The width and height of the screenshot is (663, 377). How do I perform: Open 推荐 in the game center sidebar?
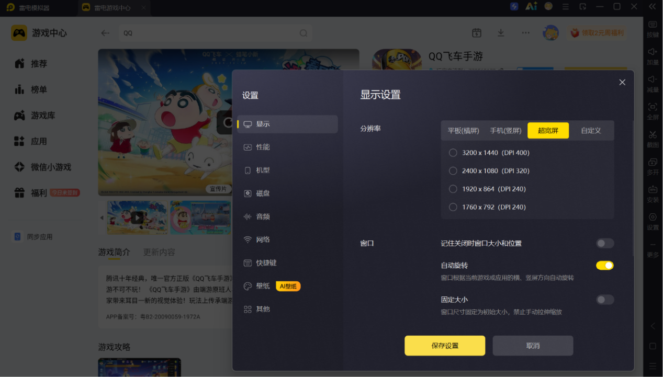30,64
